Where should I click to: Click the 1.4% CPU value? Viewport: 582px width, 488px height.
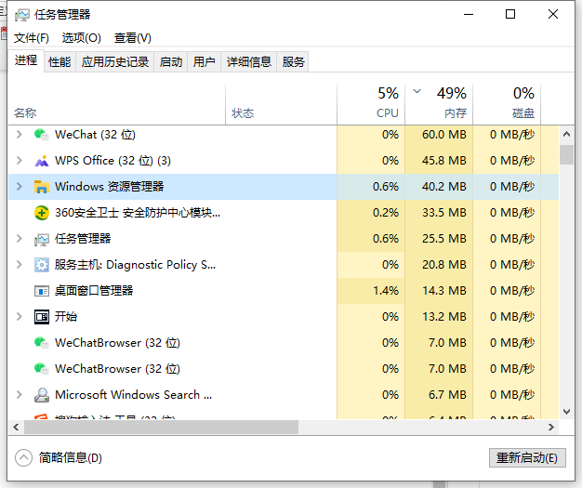[x=386, y=291]
